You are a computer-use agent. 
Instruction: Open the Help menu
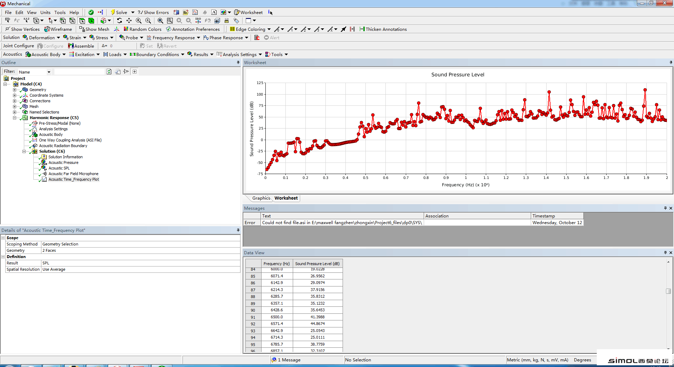tap(74, 12)
